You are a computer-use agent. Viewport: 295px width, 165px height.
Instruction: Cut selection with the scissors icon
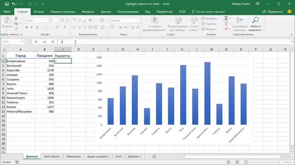point(16,18)
